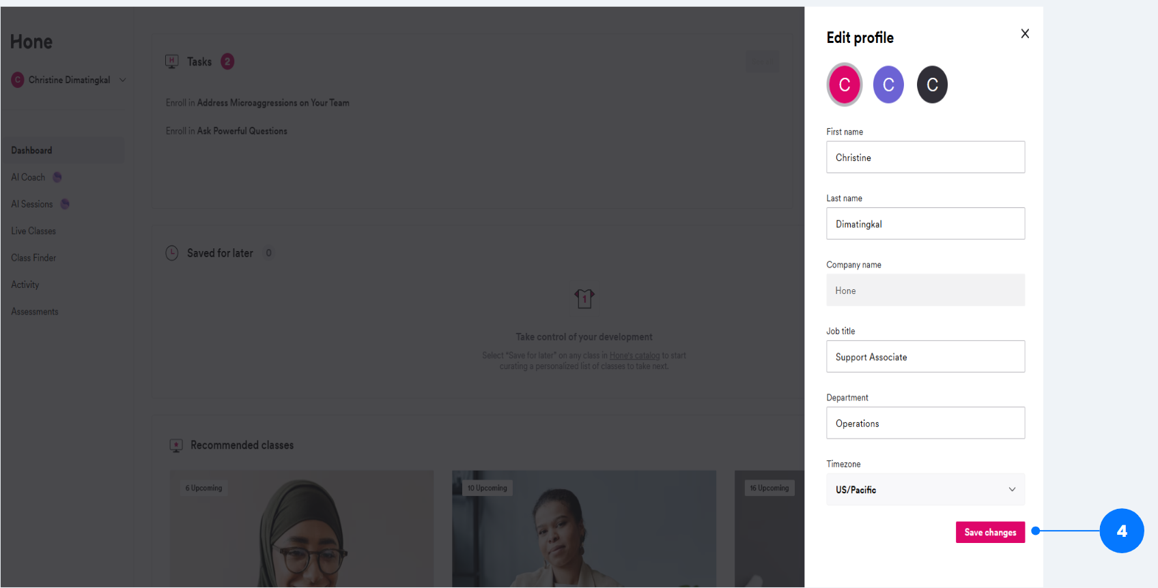
Task: Pick the dark C avatar
Action: pyautogui.click(x=932, y=85)
